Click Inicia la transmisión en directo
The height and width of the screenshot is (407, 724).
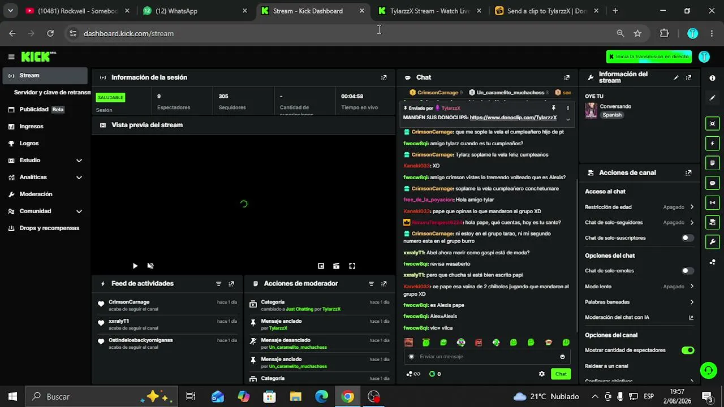point(649,57)
